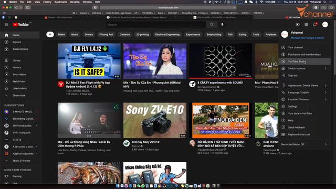Select Your data in YouTube

point(304,113)
